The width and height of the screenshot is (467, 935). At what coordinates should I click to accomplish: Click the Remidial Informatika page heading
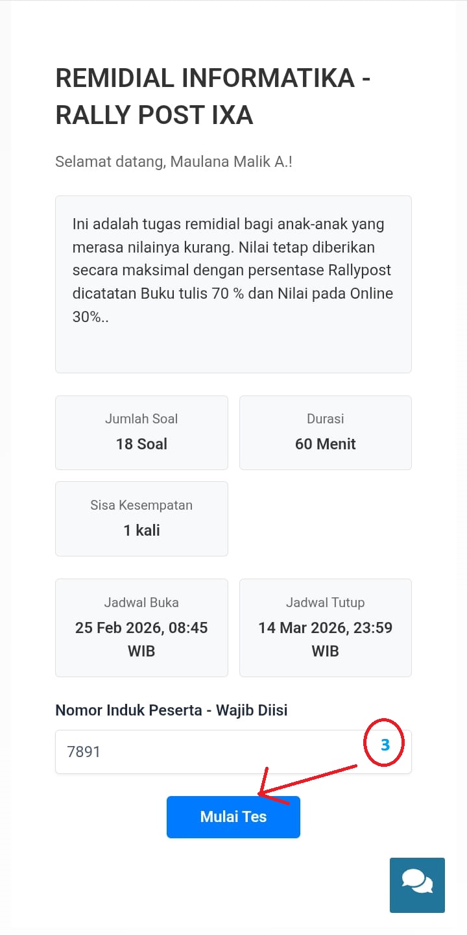[x=213, y=96]
